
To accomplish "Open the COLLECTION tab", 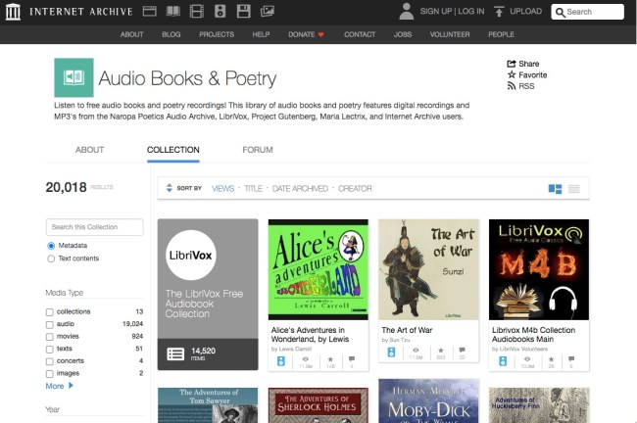I will tap(173, 150).
